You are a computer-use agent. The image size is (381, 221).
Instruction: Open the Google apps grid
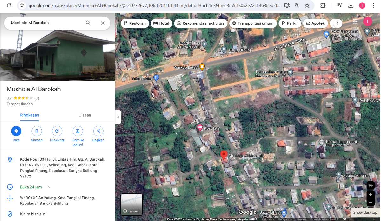(355, 22)
